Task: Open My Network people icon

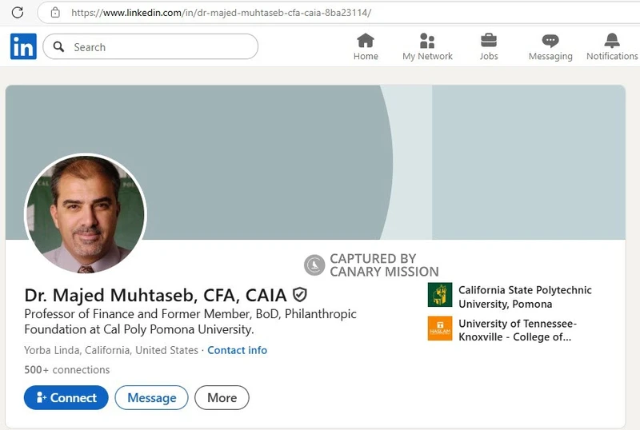Action: coord(427,41)
